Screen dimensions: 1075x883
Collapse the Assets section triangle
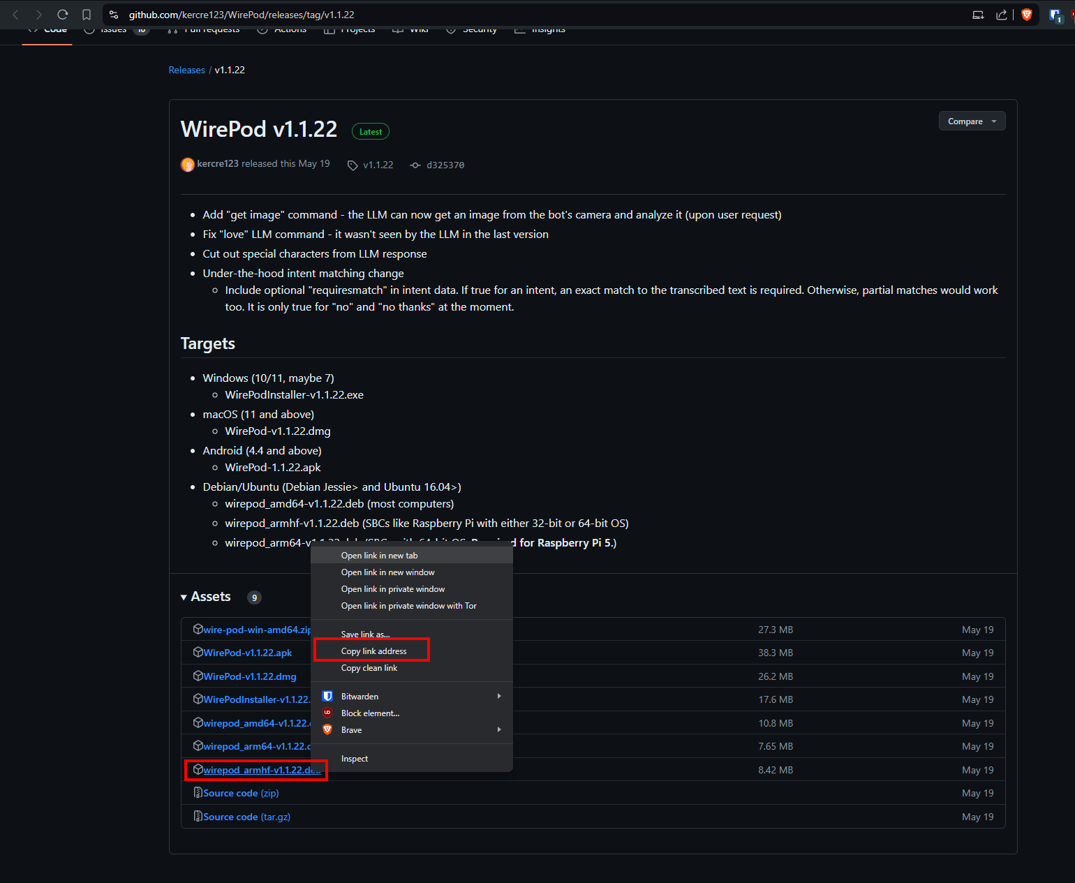[184, 598]
